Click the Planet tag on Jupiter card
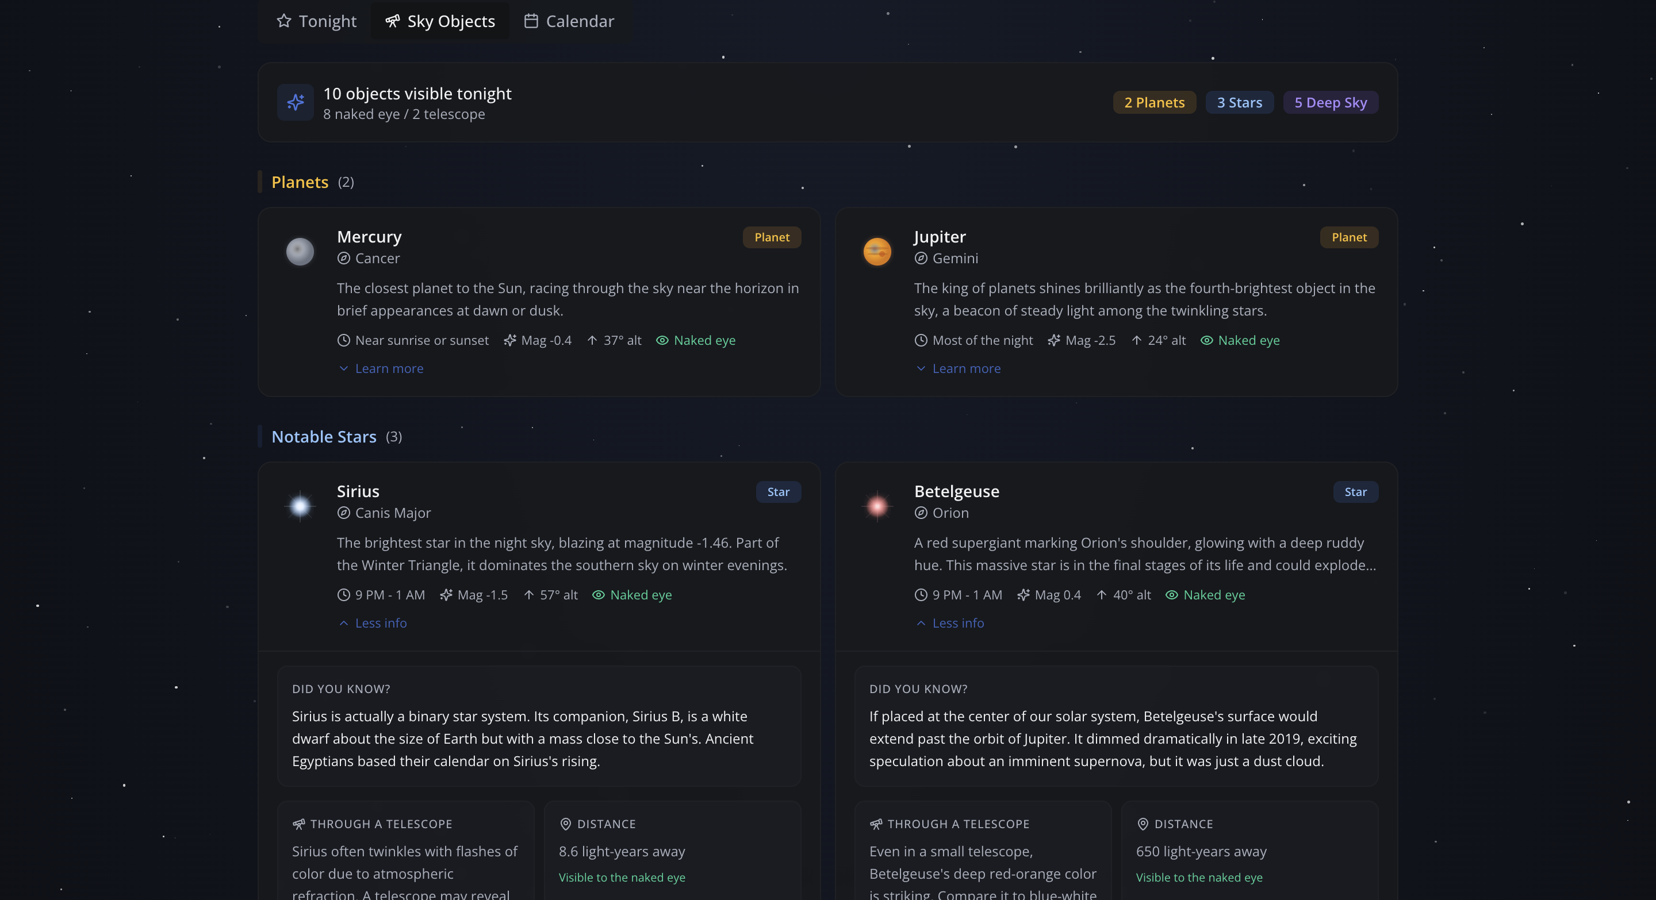The height and width of the screenshot is (900, 1656). coord(1349,238)
